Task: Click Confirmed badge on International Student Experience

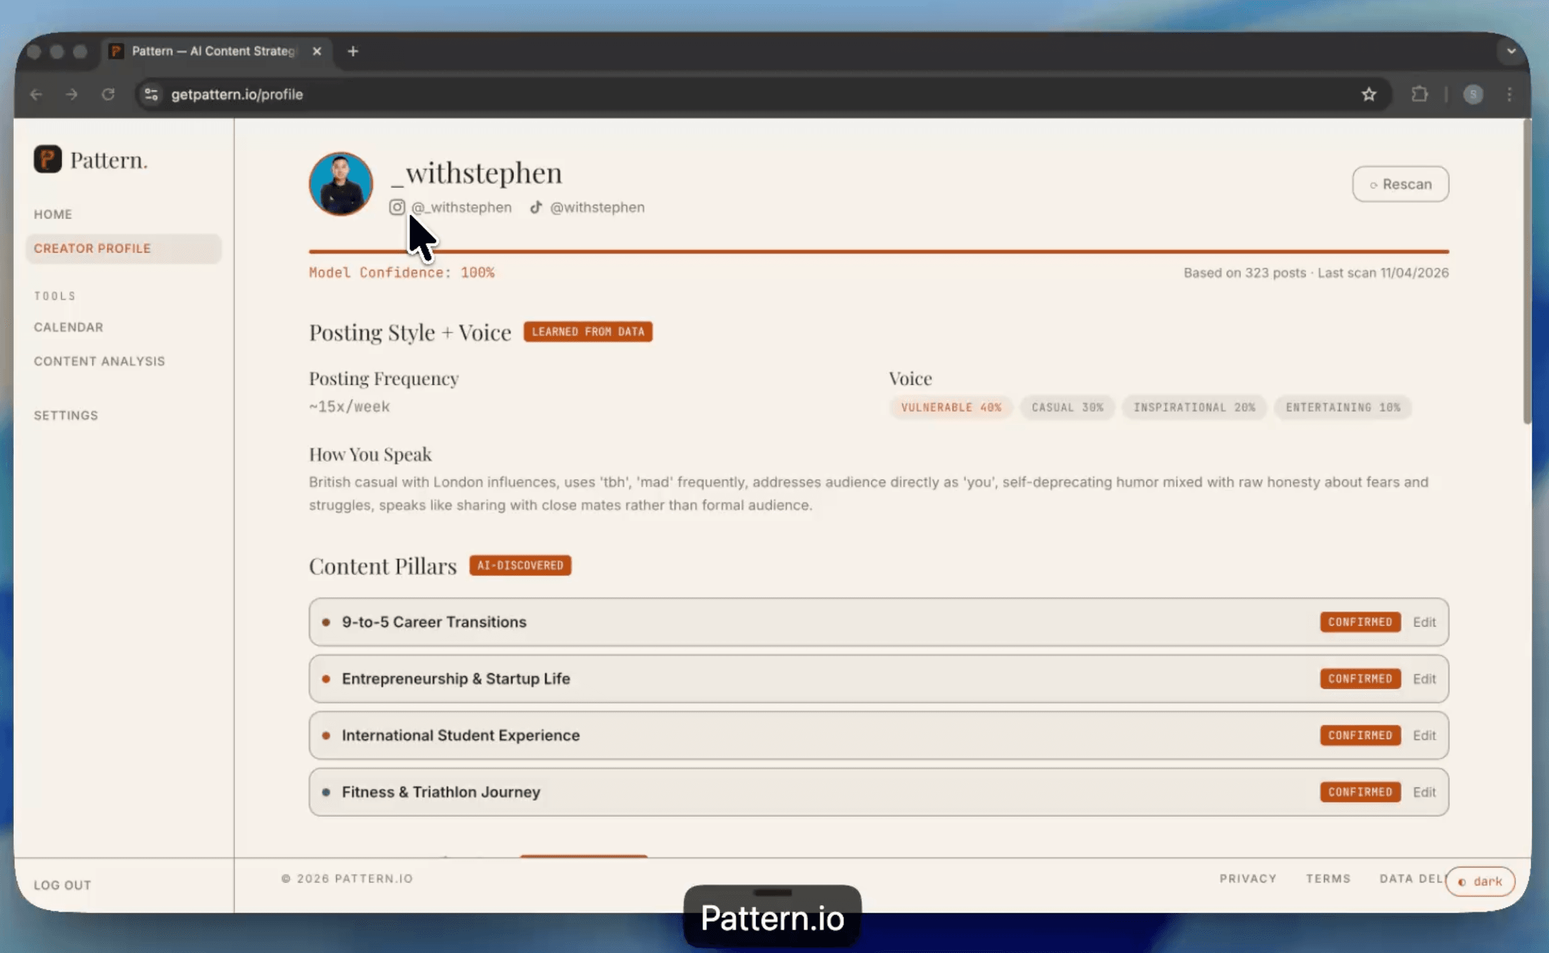Action: pos(1360,736)
